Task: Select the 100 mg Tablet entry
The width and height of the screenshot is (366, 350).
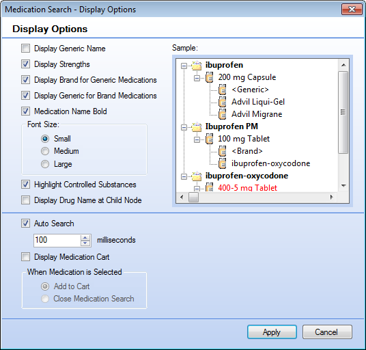Action: 244,139
